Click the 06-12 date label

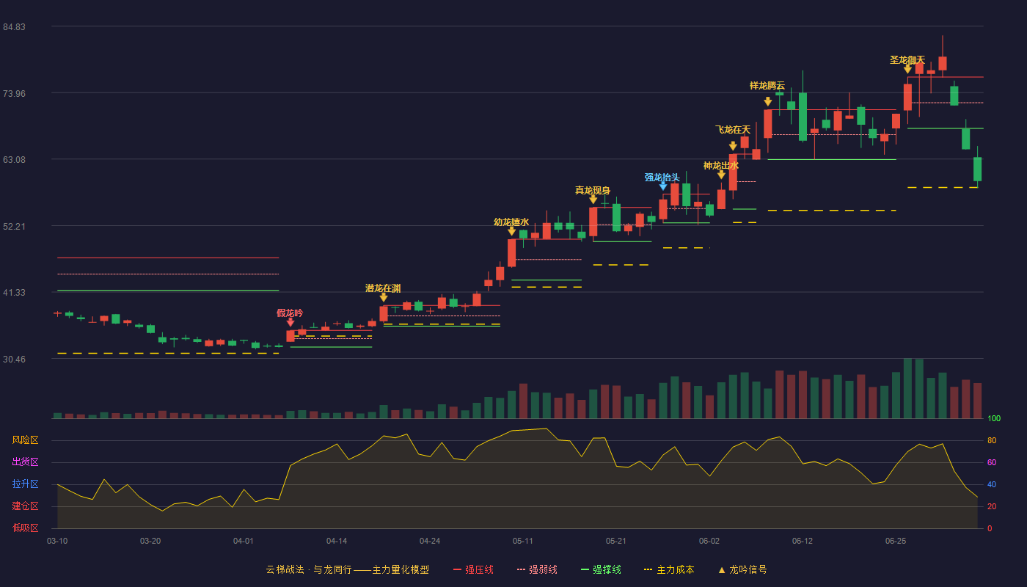803,541
